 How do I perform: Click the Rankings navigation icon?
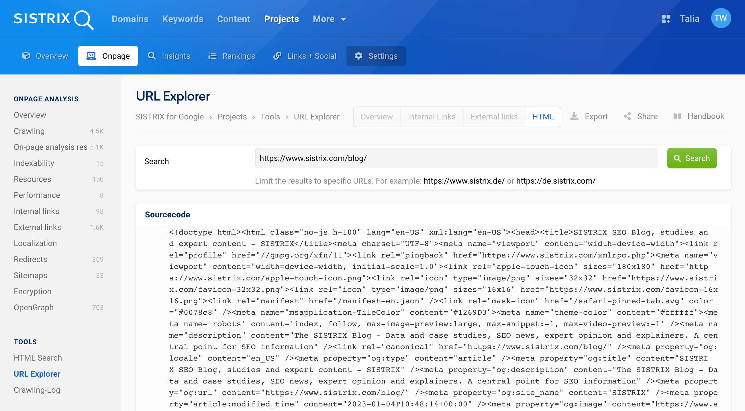pyautogui.click(x=212, y=56)
